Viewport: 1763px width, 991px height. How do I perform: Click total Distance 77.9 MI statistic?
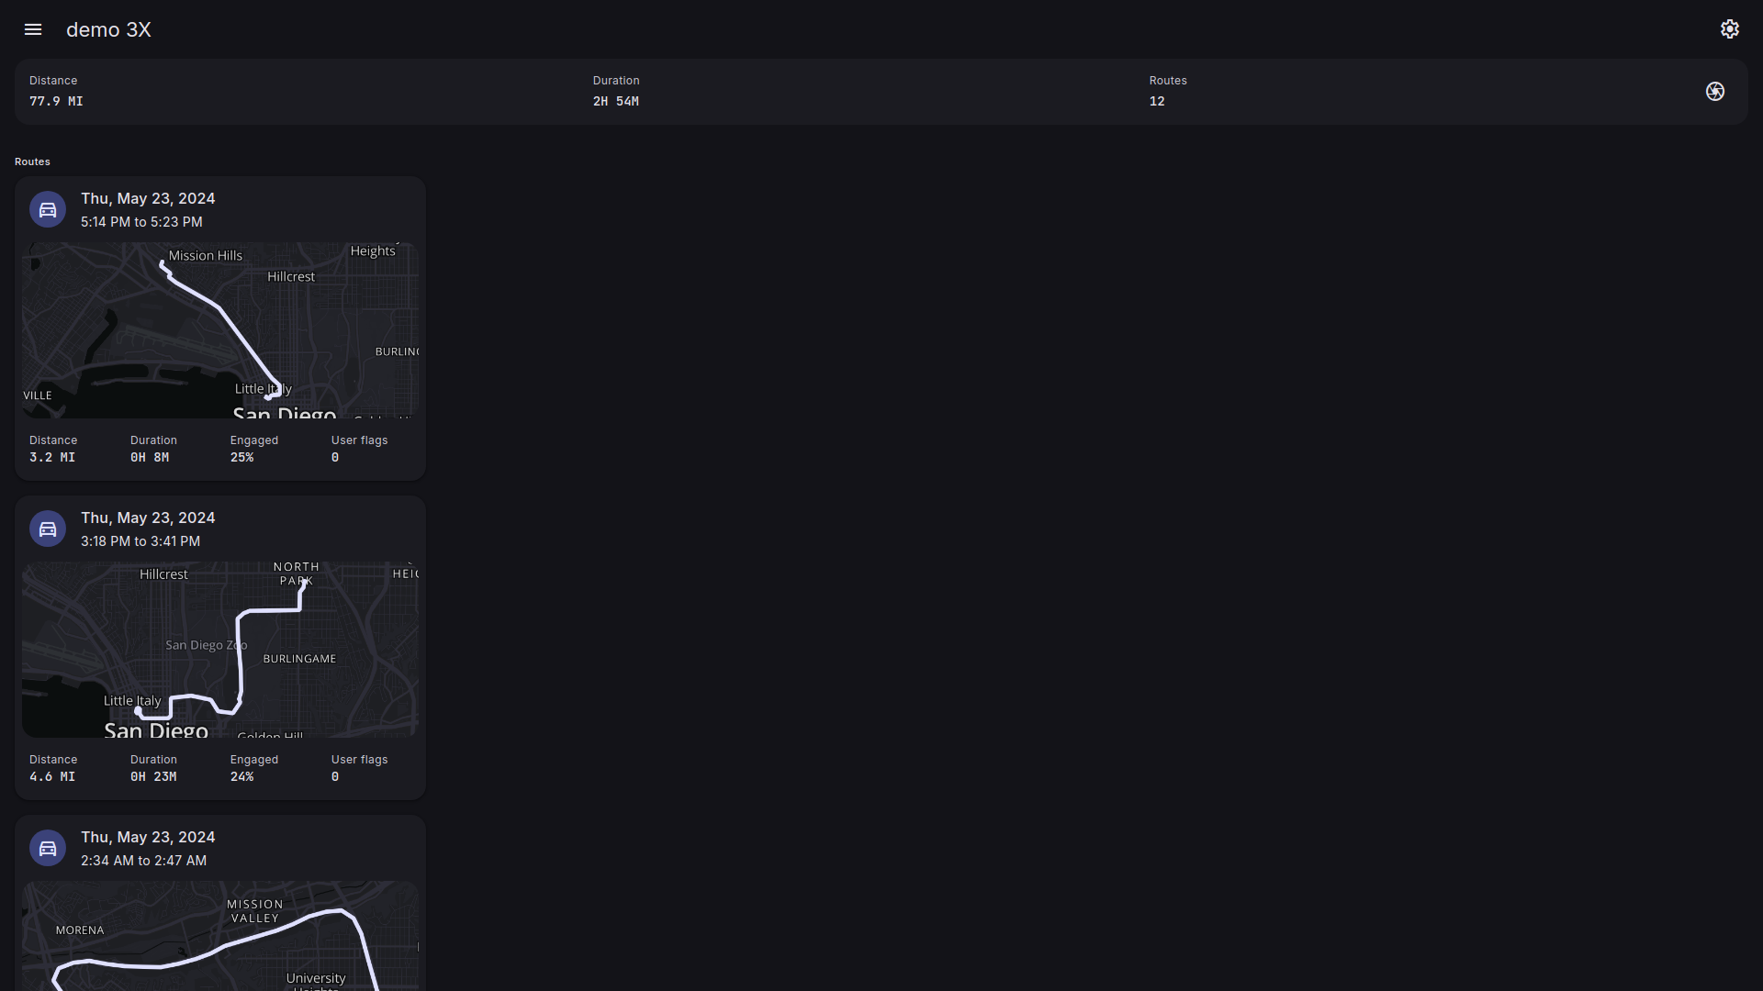(56, 101)
